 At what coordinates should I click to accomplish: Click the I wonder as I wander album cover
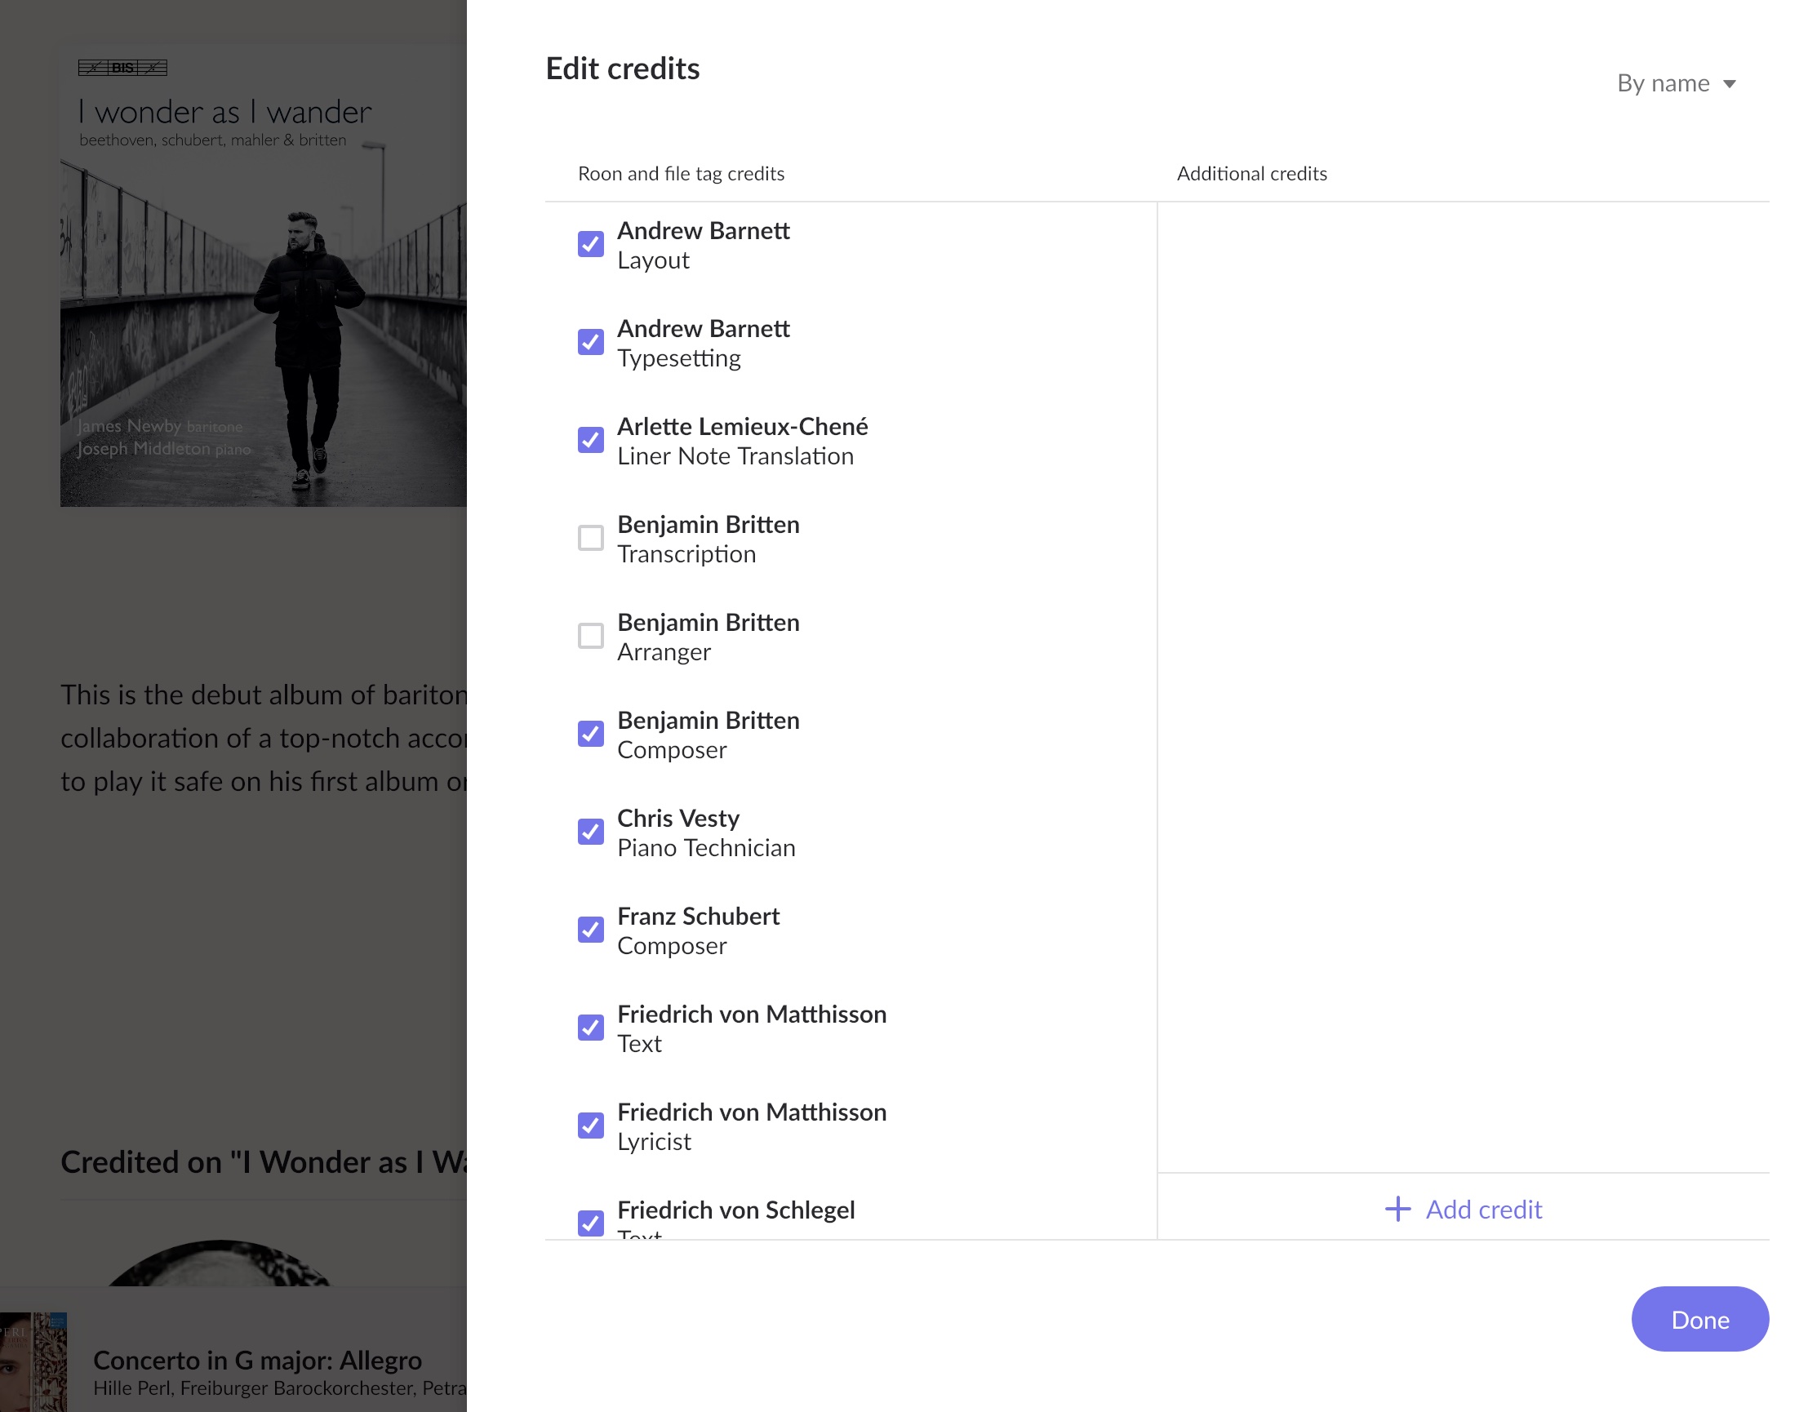tap(263, 277)
